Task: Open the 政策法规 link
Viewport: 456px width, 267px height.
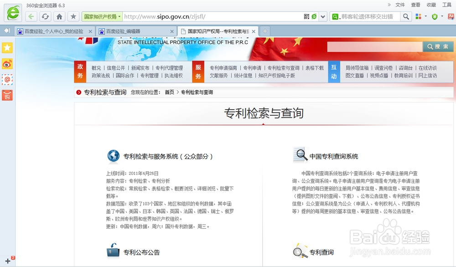Action: pos(101,76)
